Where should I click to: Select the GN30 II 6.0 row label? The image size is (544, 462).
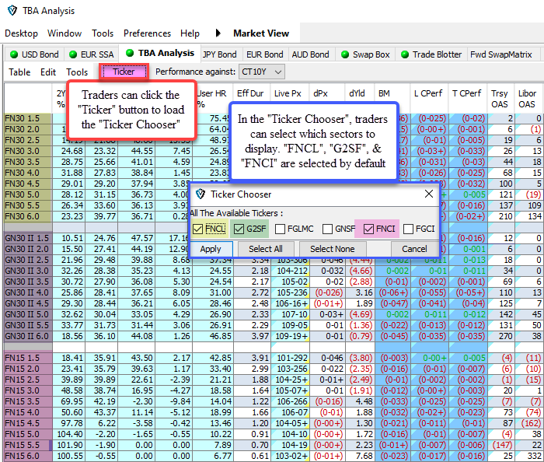[28, 336]
